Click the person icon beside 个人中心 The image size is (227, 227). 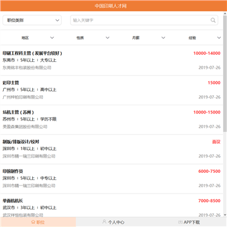[x=104, y=221]
